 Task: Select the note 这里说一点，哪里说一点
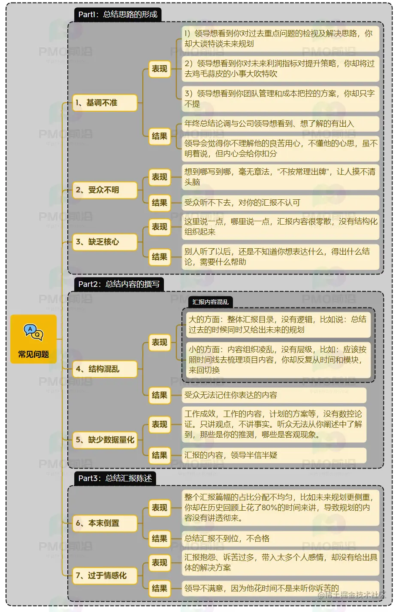tap(281, 227)
